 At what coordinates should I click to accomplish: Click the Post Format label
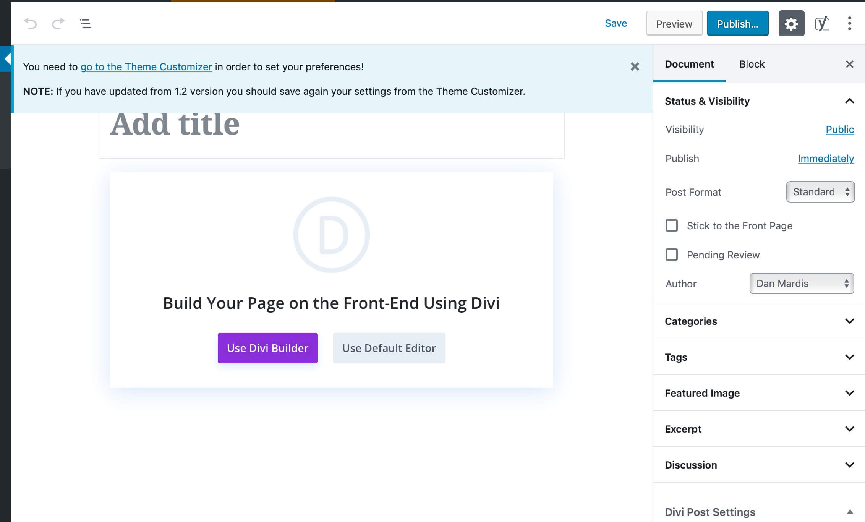[x=693, y=192]
